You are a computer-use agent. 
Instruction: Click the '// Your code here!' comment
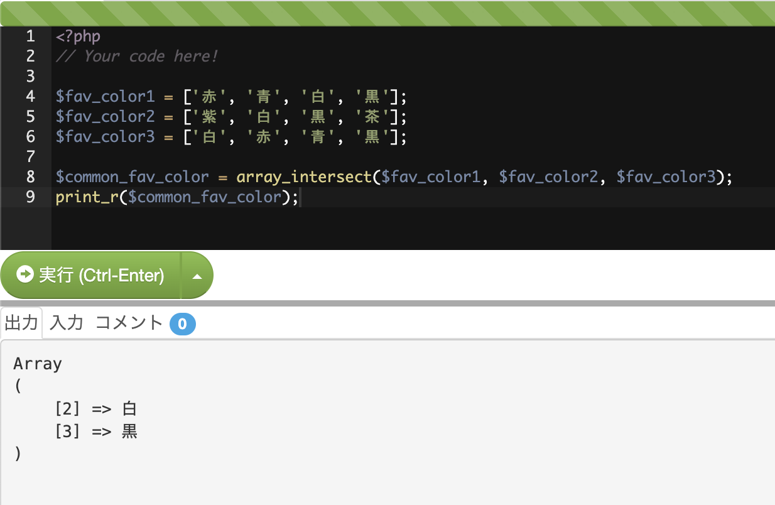[136, 57]
